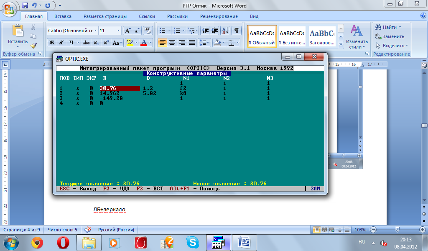Image resolution: width=428 pixels, height=251 pixels.
Task: Toggle bold (Ж) formatting
Action: (x=51, y=43)
